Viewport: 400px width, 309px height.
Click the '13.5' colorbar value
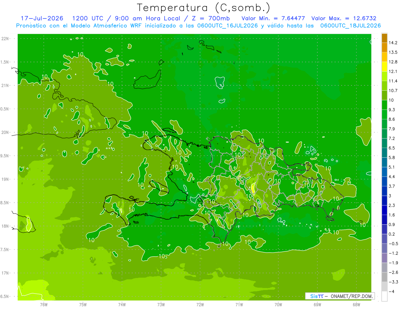pos(394,52)
